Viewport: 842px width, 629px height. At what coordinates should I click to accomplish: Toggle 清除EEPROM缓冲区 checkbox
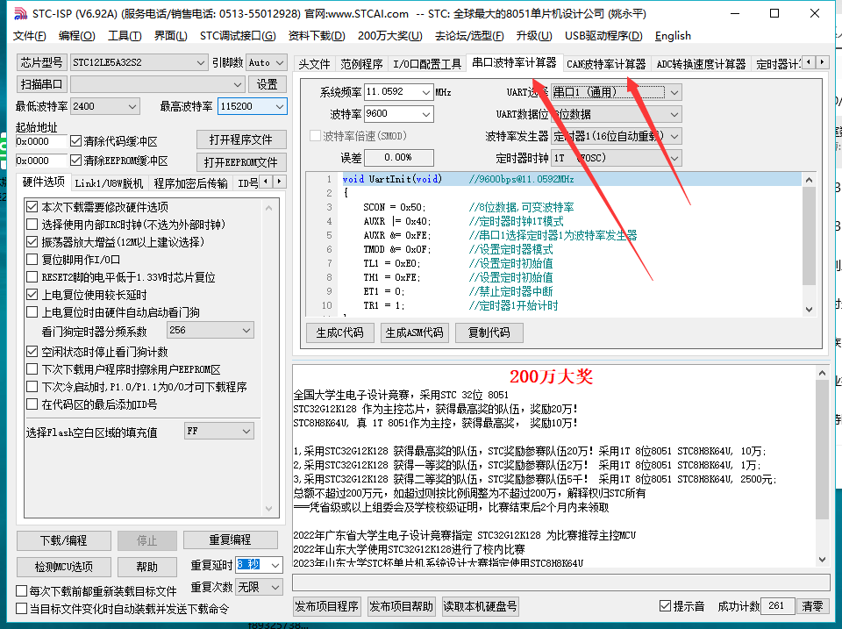pyautogui.click(x=75, y=161)
